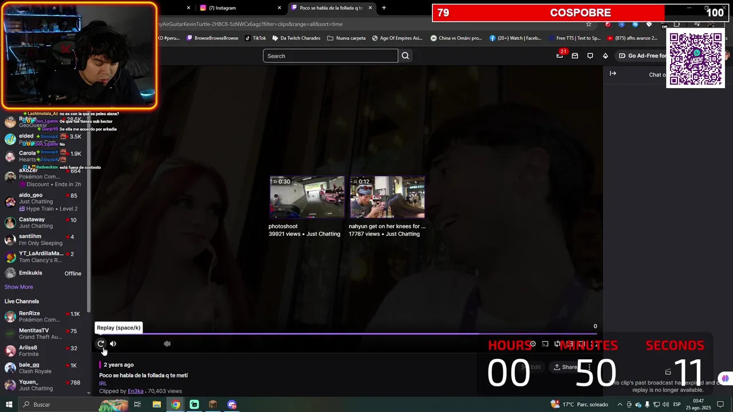733x412 pixels.
Task: Open the Age Of Empires bookmark
Action: point(397,38)
